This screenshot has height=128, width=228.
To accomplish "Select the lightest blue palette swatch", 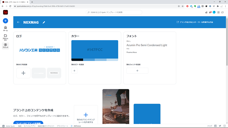I will [112, 60].
